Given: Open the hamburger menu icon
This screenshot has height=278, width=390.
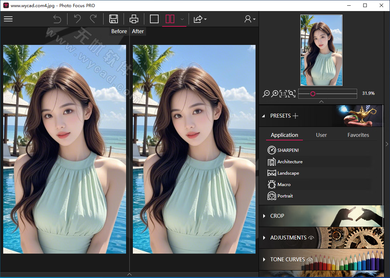Looking at the screenshot, I should (8, 19).
